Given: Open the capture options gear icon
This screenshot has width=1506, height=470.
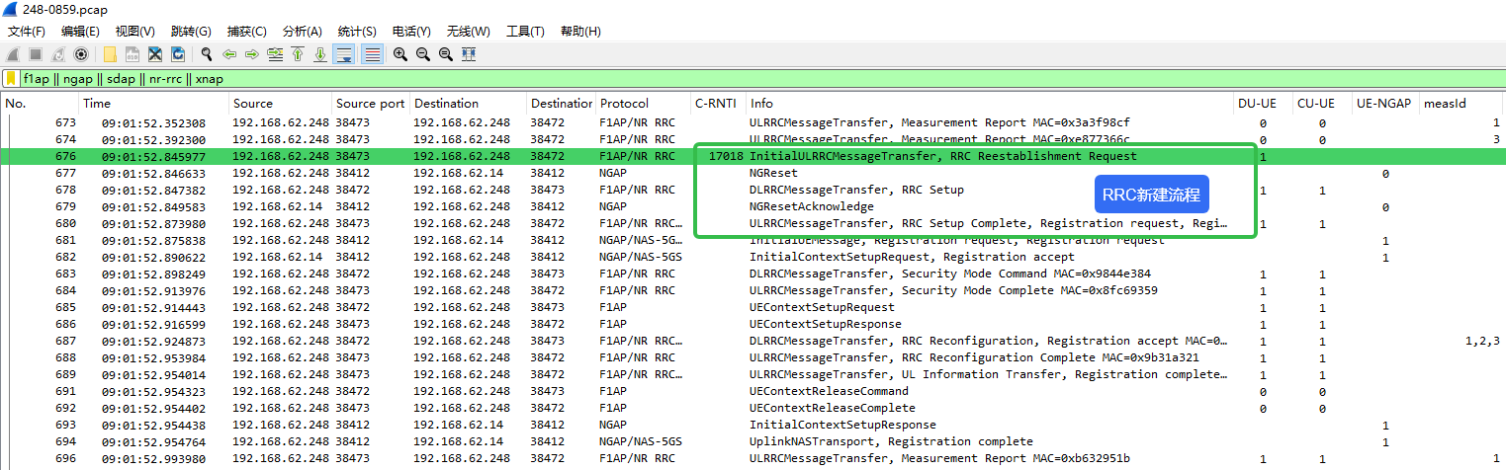Looking at the screenshot, I should 81,54.
